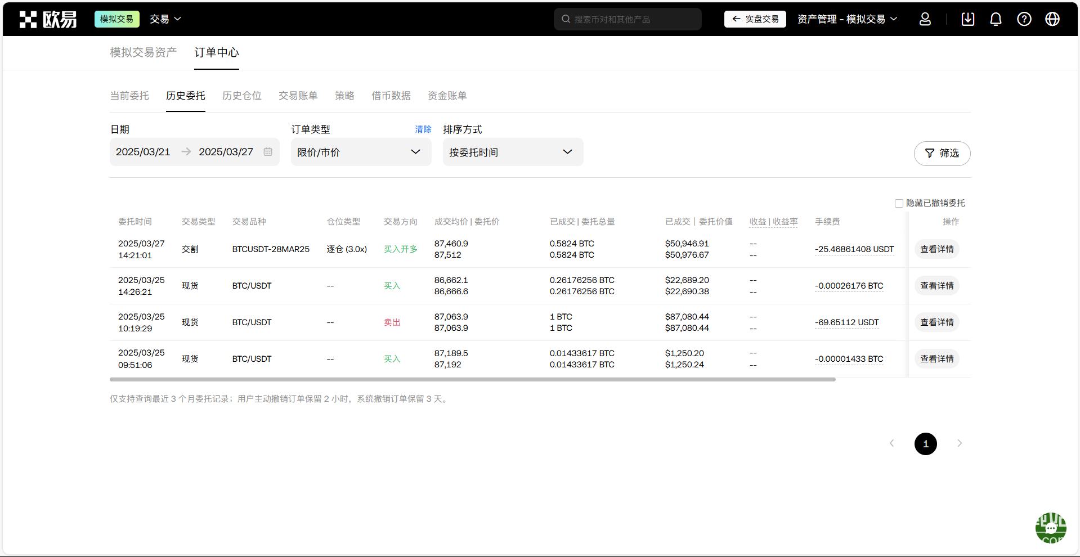Click the search trading pairs field
The image size is (1080, 557).
tap(628, 19)
